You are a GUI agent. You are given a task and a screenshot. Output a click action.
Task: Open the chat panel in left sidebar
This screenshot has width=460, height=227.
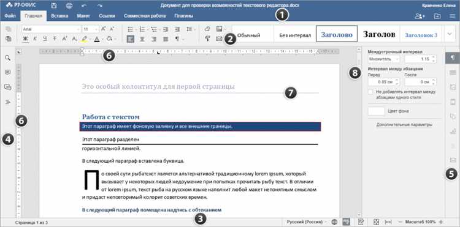[x=7, y=87]
